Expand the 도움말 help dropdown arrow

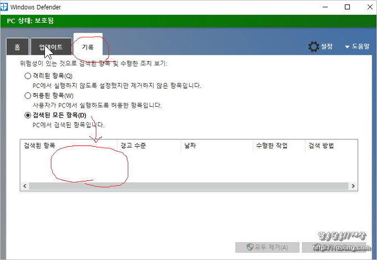347,47
